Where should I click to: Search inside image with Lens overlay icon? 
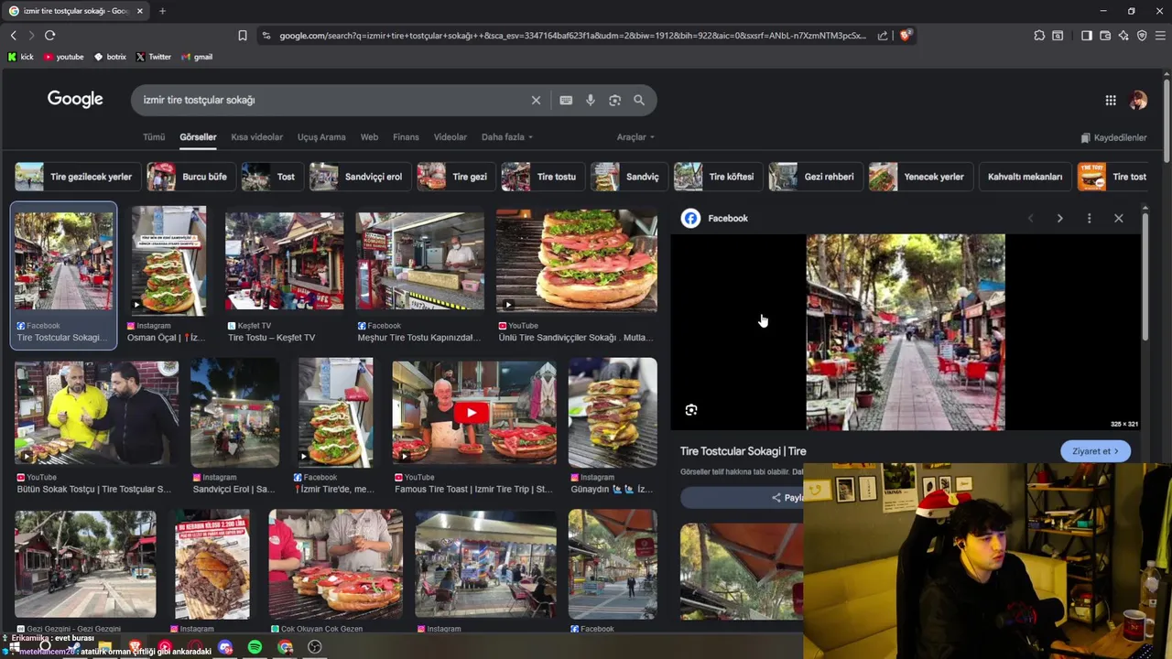pyautogui.click(x=691, y=410)
